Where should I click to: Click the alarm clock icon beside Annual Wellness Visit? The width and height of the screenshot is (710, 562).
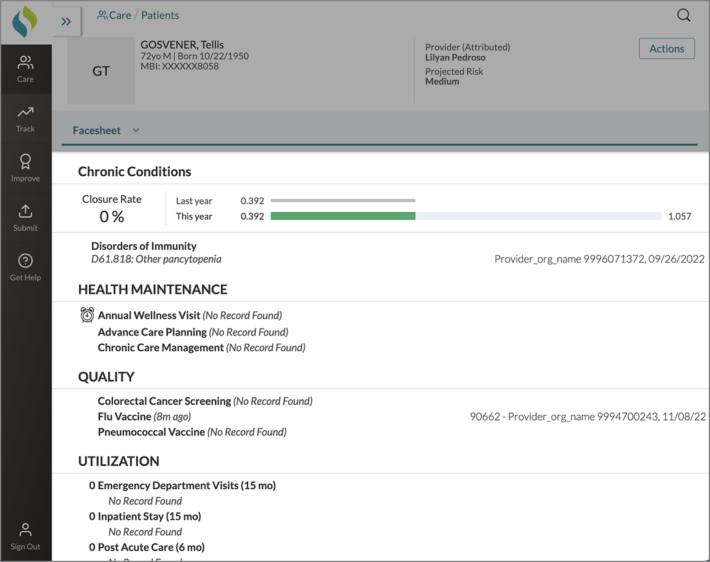point(87,315)
